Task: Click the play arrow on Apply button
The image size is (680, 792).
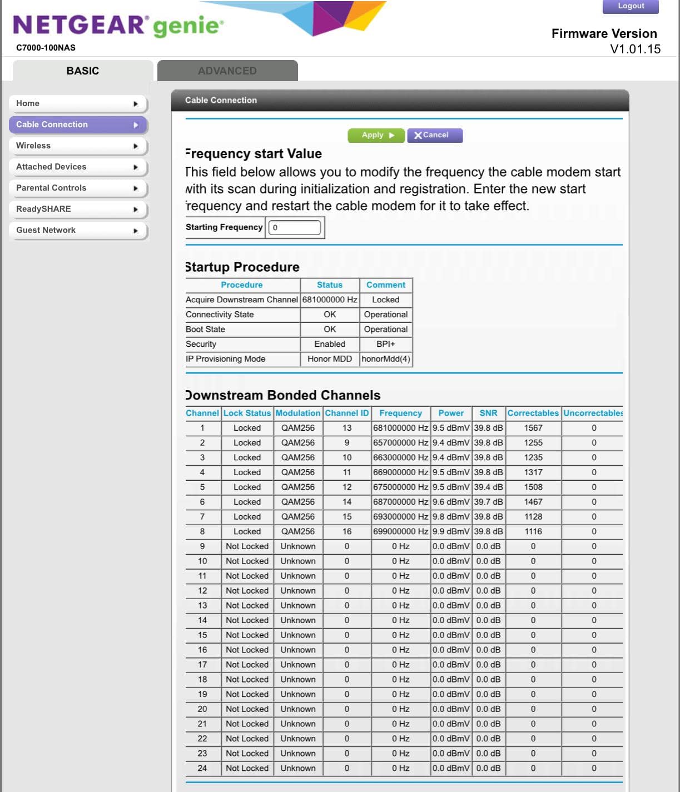Action: 391,135
